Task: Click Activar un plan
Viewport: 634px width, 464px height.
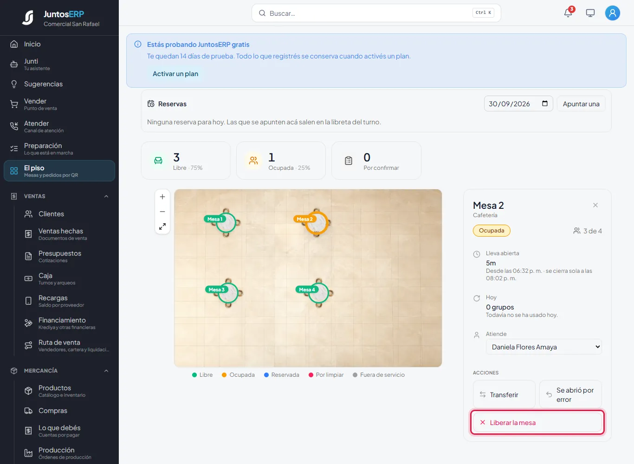Action: pyautogui.click(x=175, y=74)
